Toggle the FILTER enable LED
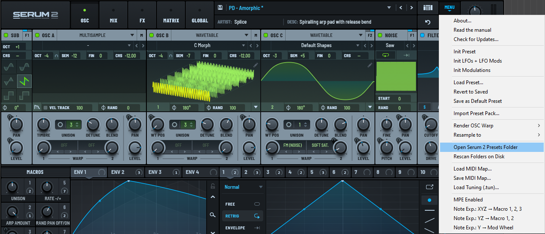 (x=422, y=36)
